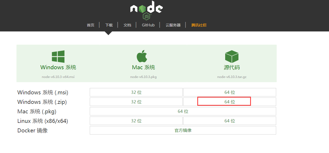Open the Docker 官方镜像 link

(x=183, y=130)
